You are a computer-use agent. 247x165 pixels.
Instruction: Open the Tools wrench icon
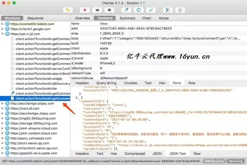tap(168, 10)
